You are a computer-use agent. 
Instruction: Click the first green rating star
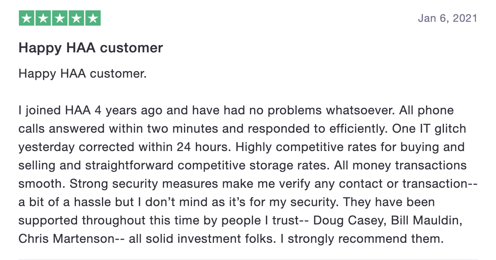[x=26, y=18]
